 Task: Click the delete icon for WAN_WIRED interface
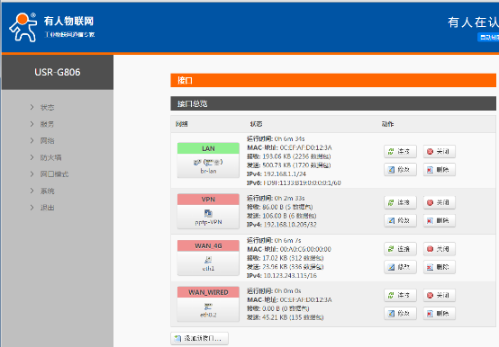[x=430, y=314]
